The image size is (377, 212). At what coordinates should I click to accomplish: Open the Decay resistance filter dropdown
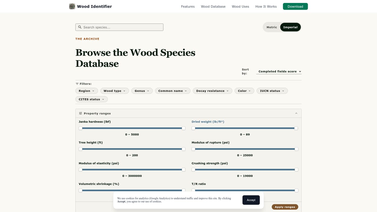[x=212, y=91]
